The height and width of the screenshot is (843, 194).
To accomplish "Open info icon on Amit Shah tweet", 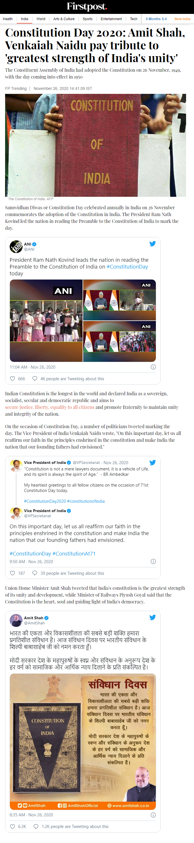I will tap(153, 815).
